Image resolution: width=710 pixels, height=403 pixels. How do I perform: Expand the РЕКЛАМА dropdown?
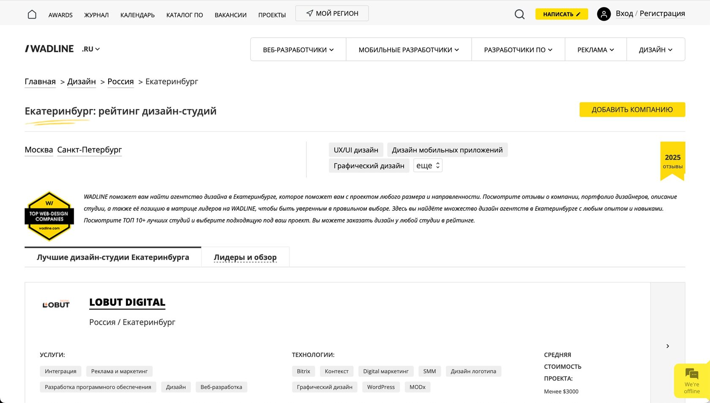[595, 49]
